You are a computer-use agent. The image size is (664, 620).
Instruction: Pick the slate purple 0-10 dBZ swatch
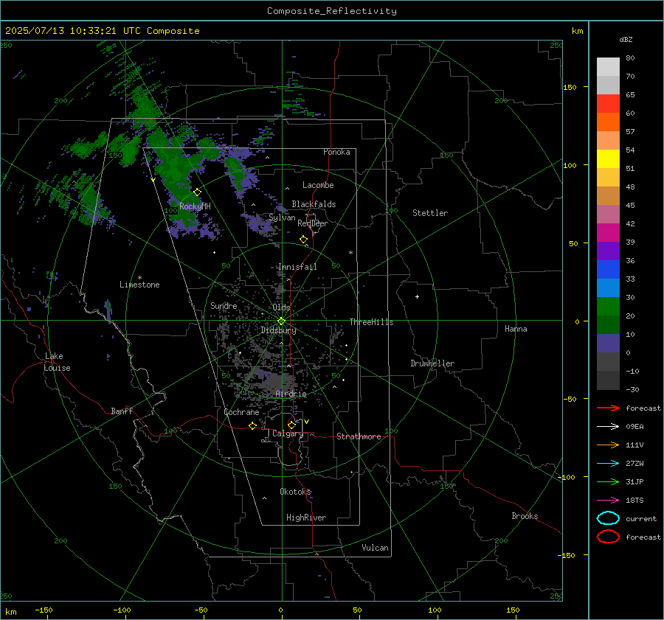coord(608,344)
